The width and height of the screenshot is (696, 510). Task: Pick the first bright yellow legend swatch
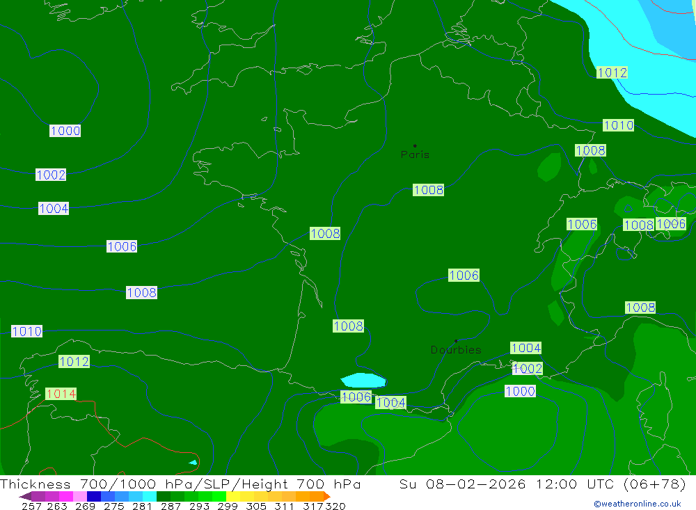pos(233,496)
